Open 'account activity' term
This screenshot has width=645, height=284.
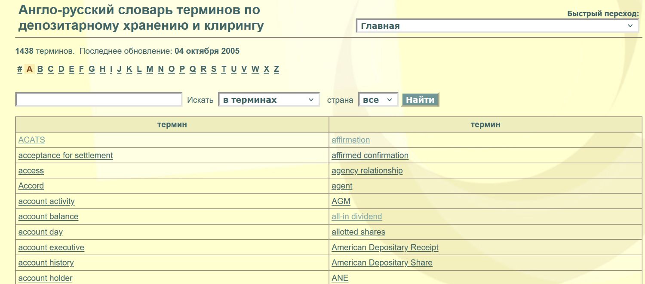click(46, 201)
